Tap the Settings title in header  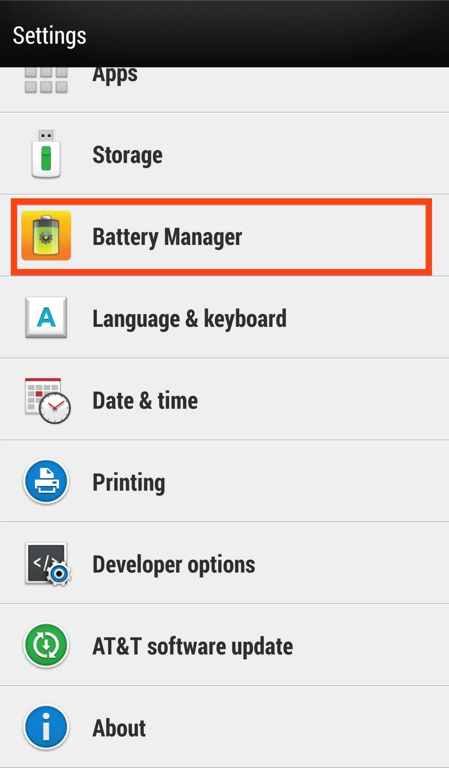tap(49, 36)
